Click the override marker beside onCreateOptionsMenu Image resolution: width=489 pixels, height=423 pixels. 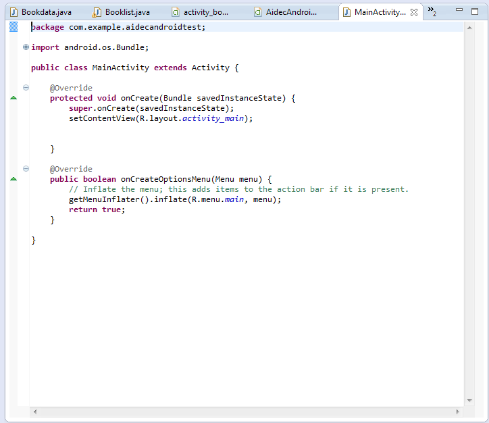point(14,179)
